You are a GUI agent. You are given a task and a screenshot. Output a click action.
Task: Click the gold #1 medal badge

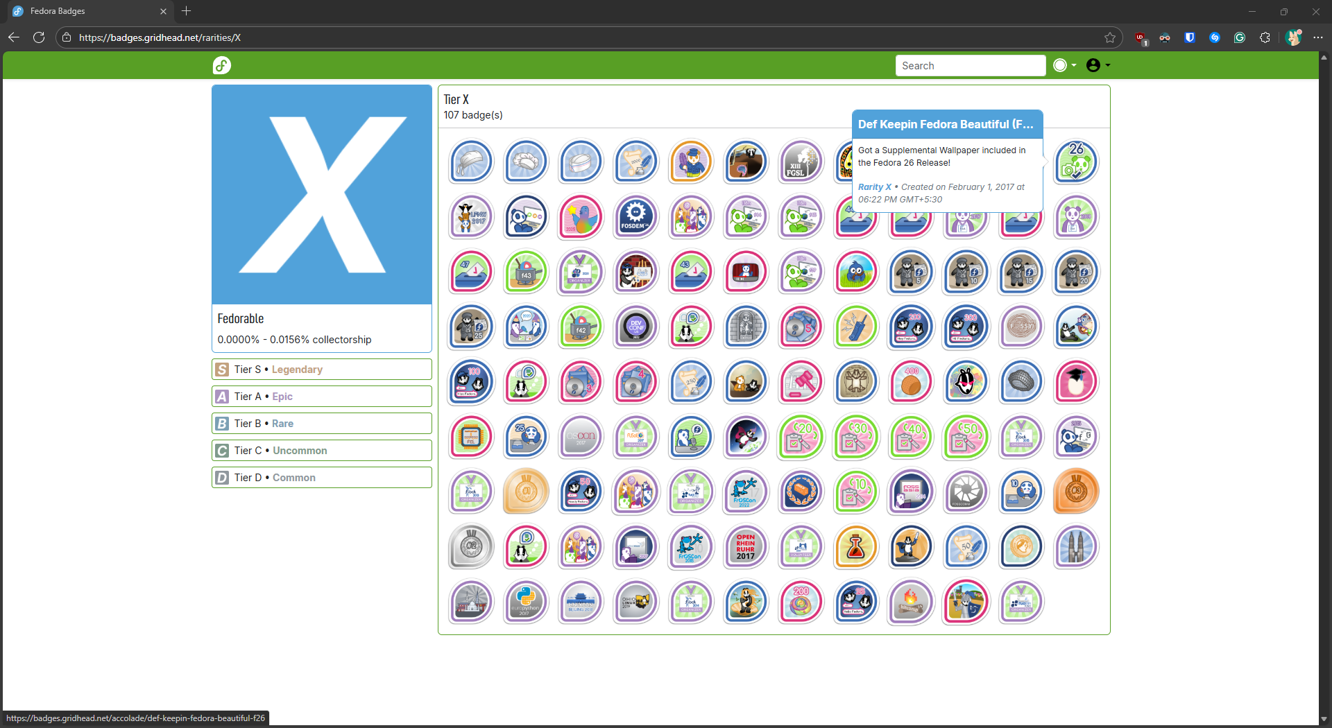click(x=526, y=492)
